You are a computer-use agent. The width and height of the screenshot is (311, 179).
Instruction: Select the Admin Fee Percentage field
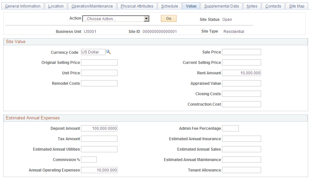pos(230,128)
